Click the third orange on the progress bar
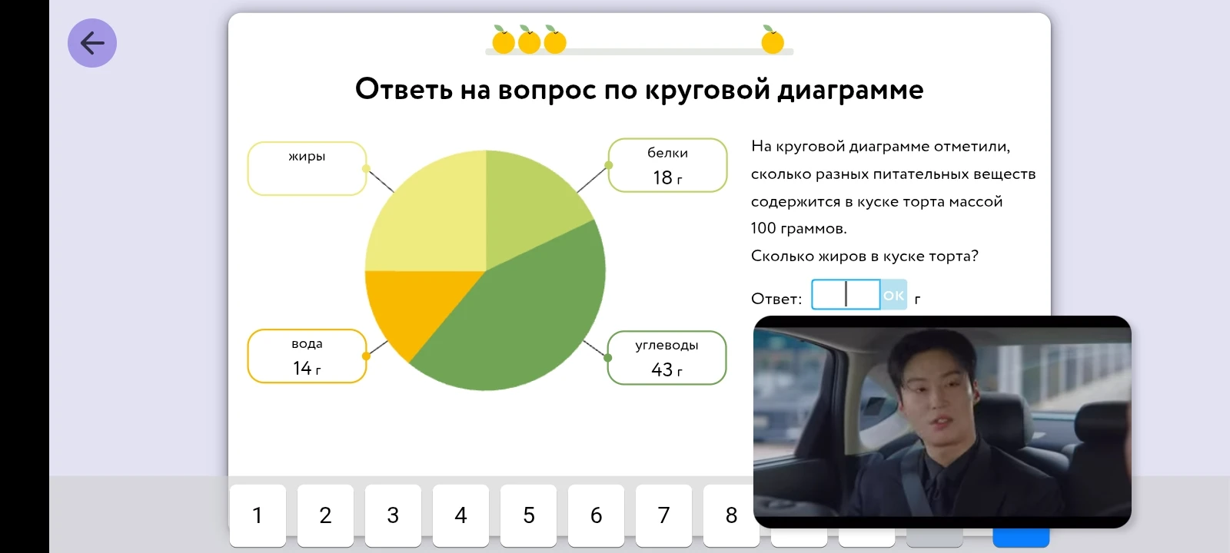 554,40
